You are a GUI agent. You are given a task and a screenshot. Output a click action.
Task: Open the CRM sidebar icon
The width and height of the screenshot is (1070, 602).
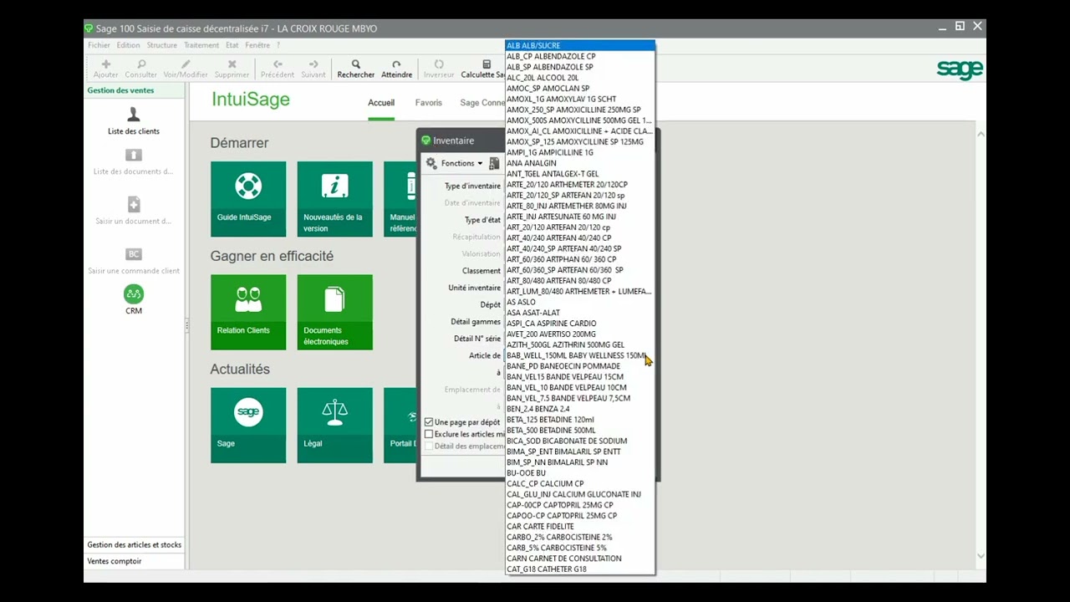pyautogui.click(x=134, y=293)
